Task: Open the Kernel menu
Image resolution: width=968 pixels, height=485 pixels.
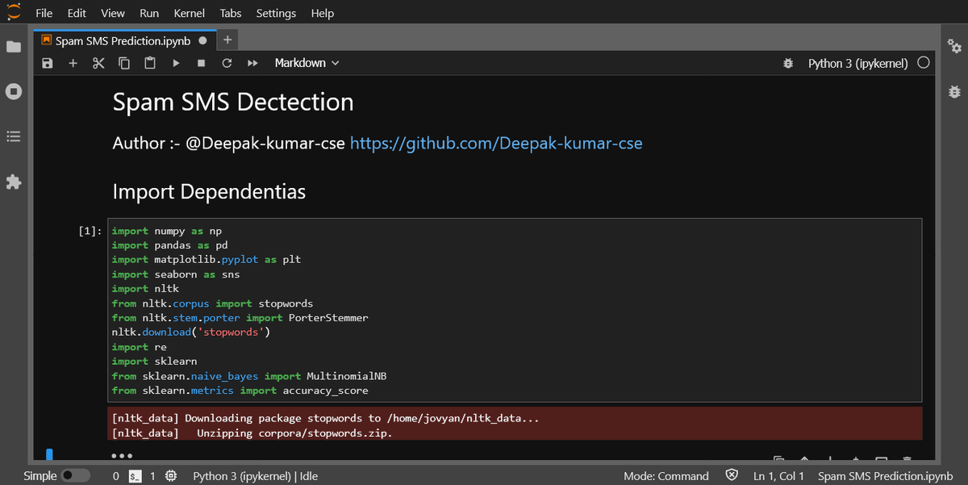Action: (189, 13)
